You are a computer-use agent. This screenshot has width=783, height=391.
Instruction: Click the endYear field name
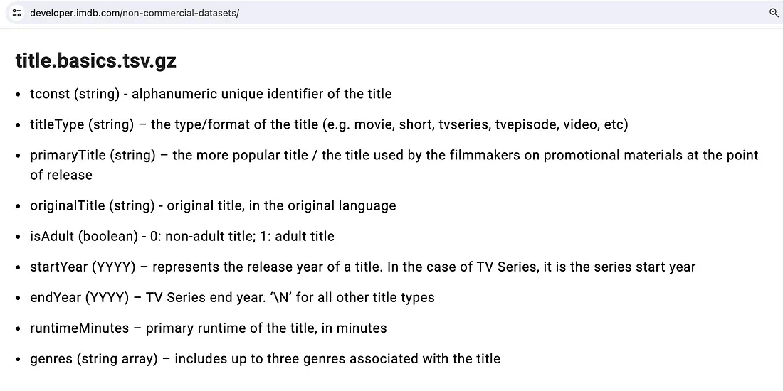(56, 298)
